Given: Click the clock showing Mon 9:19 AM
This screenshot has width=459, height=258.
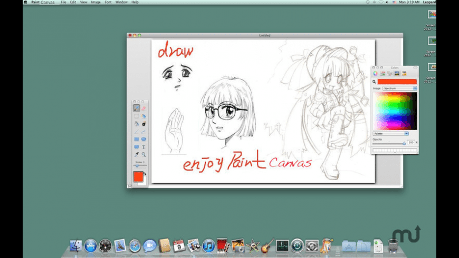Looking at the screenshot, I should tap(409, 2).
